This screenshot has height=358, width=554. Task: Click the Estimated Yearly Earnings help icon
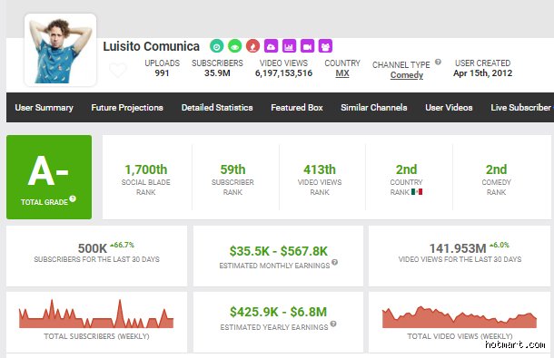point(333,324)
